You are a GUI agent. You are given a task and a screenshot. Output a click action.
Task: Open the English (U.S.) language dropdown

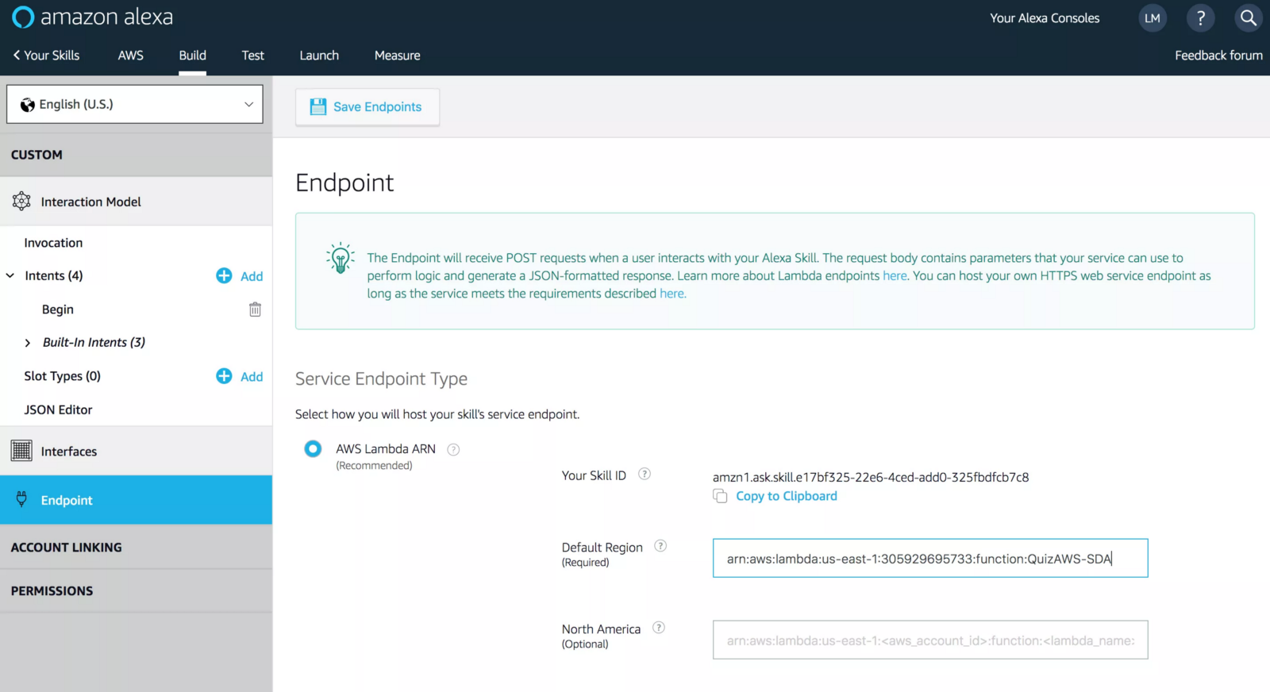pos(135,104)
